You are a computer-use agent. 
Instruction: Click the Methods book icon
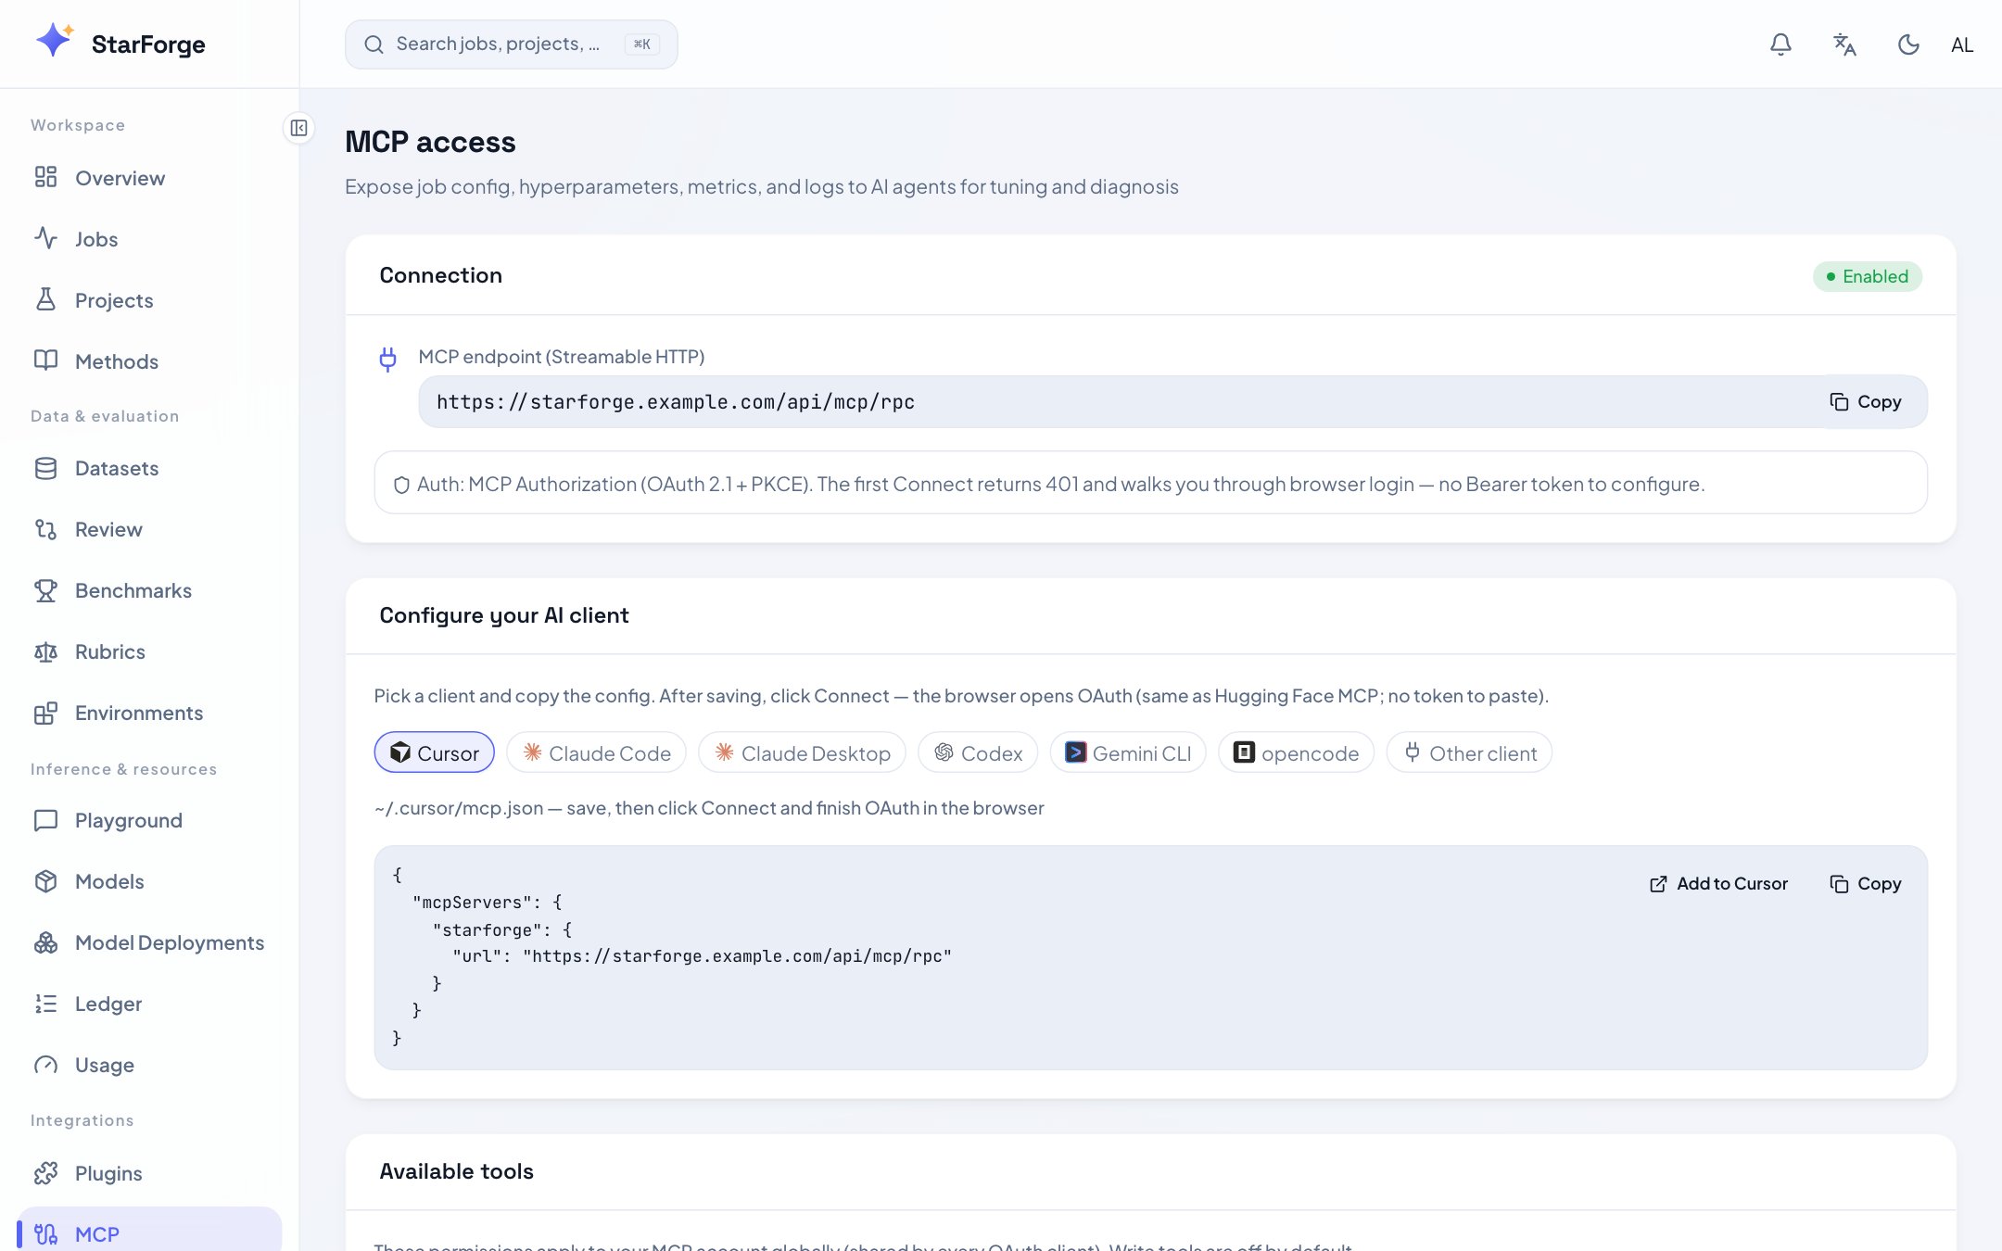(x=45, y=360)
